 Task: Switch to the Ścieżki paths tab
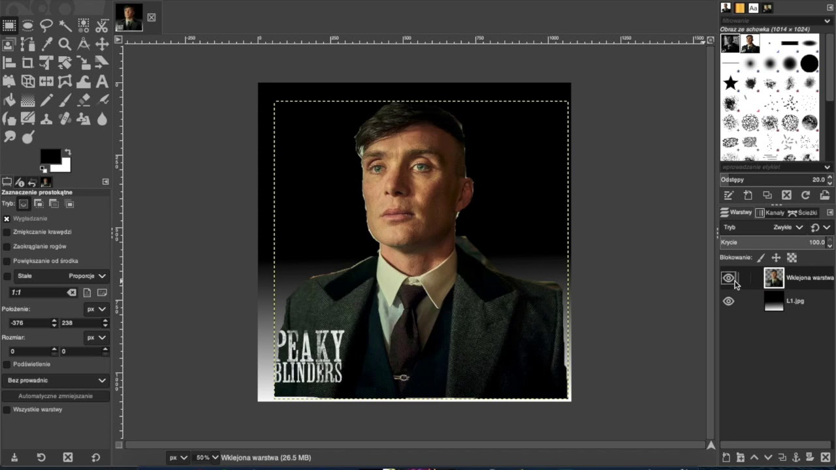(803, 213)
